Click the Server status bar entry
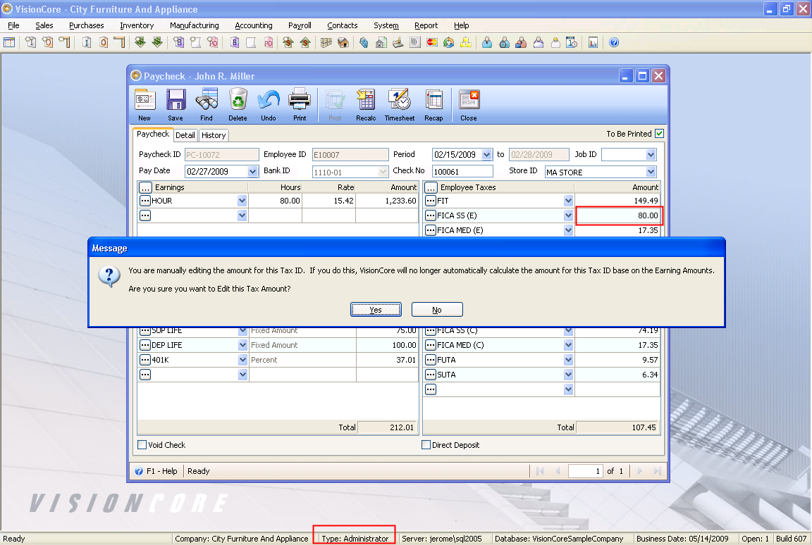This screenshot has width=812, height=545. point(442,539)
